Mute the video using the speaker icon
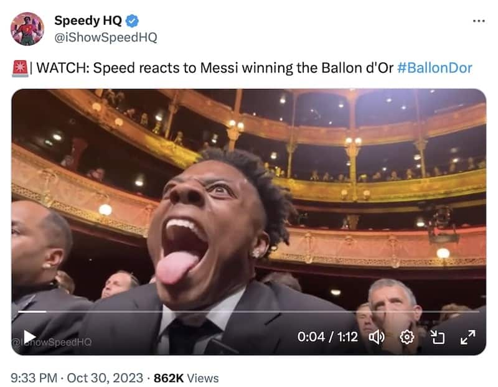 [377, 337]
